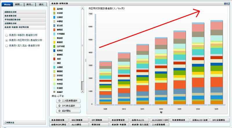The height and width of the screenshot is (128, 232).
Task: Select 疾患別・流入流出・患者数分析 radio button
Action: pyautogui.click(x=6, y=46)
